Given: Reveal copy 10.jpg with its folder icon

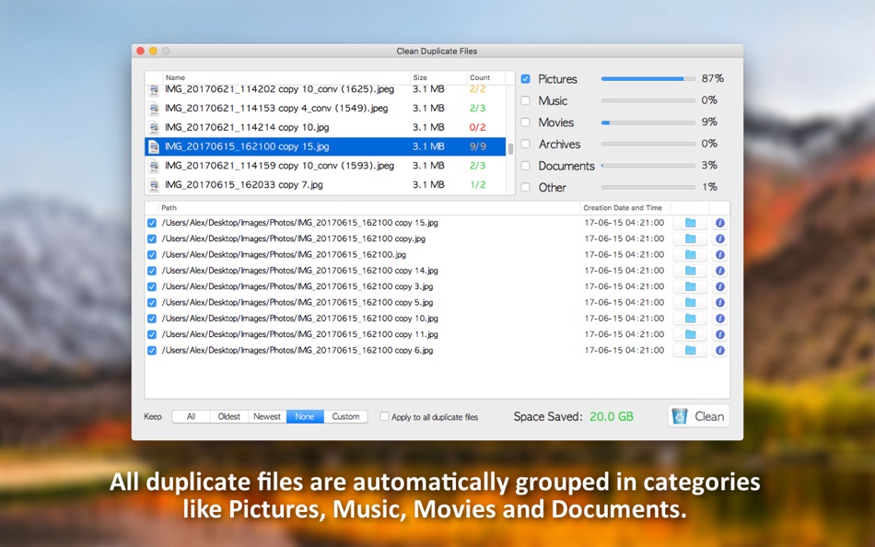Looking at the screenshot, I should (690, 318).
